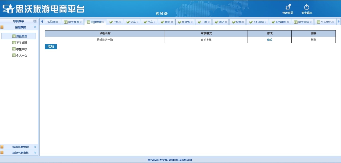Collapse the 基础数据 section
341x163 pixels.
(35, 27)
